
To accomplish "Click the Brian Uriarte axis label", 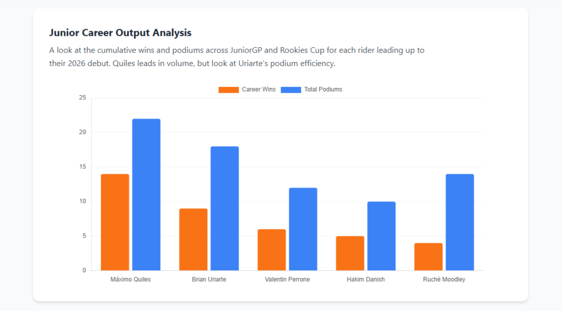I will (209, 279).
